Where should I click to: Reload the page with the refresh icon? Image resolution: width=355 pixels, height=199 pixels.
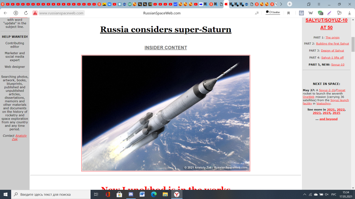click(26, 13)
